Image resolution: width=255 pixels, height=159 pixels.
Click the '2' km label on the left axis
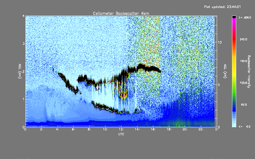pyautogui.click(x=24, y=71)
